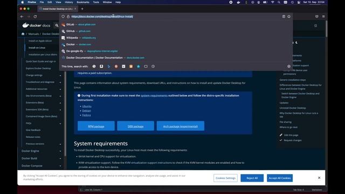
Task: Click Reject All cookies button
Action: 252,178
